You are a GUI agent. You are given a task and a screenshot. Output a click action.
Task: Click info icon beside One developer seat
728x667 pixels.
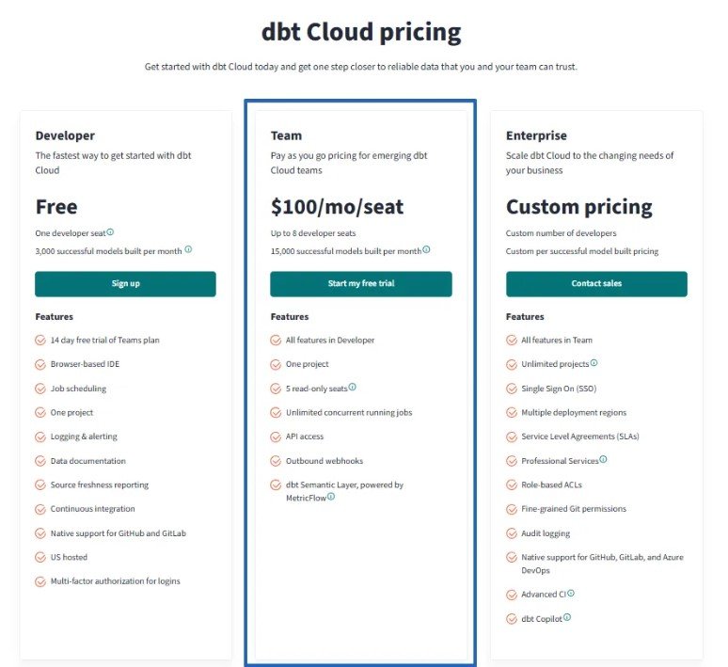[110, 231]
